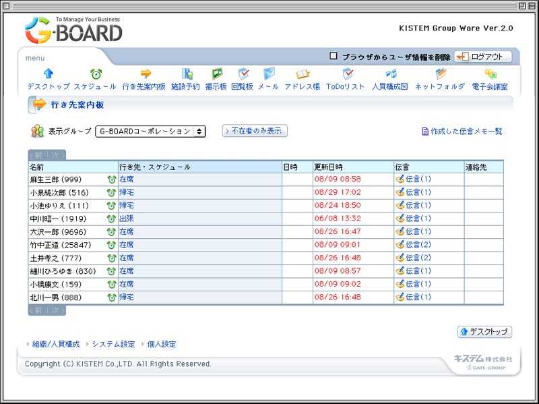Open システム設定 footer link

(x=113, y=344)
